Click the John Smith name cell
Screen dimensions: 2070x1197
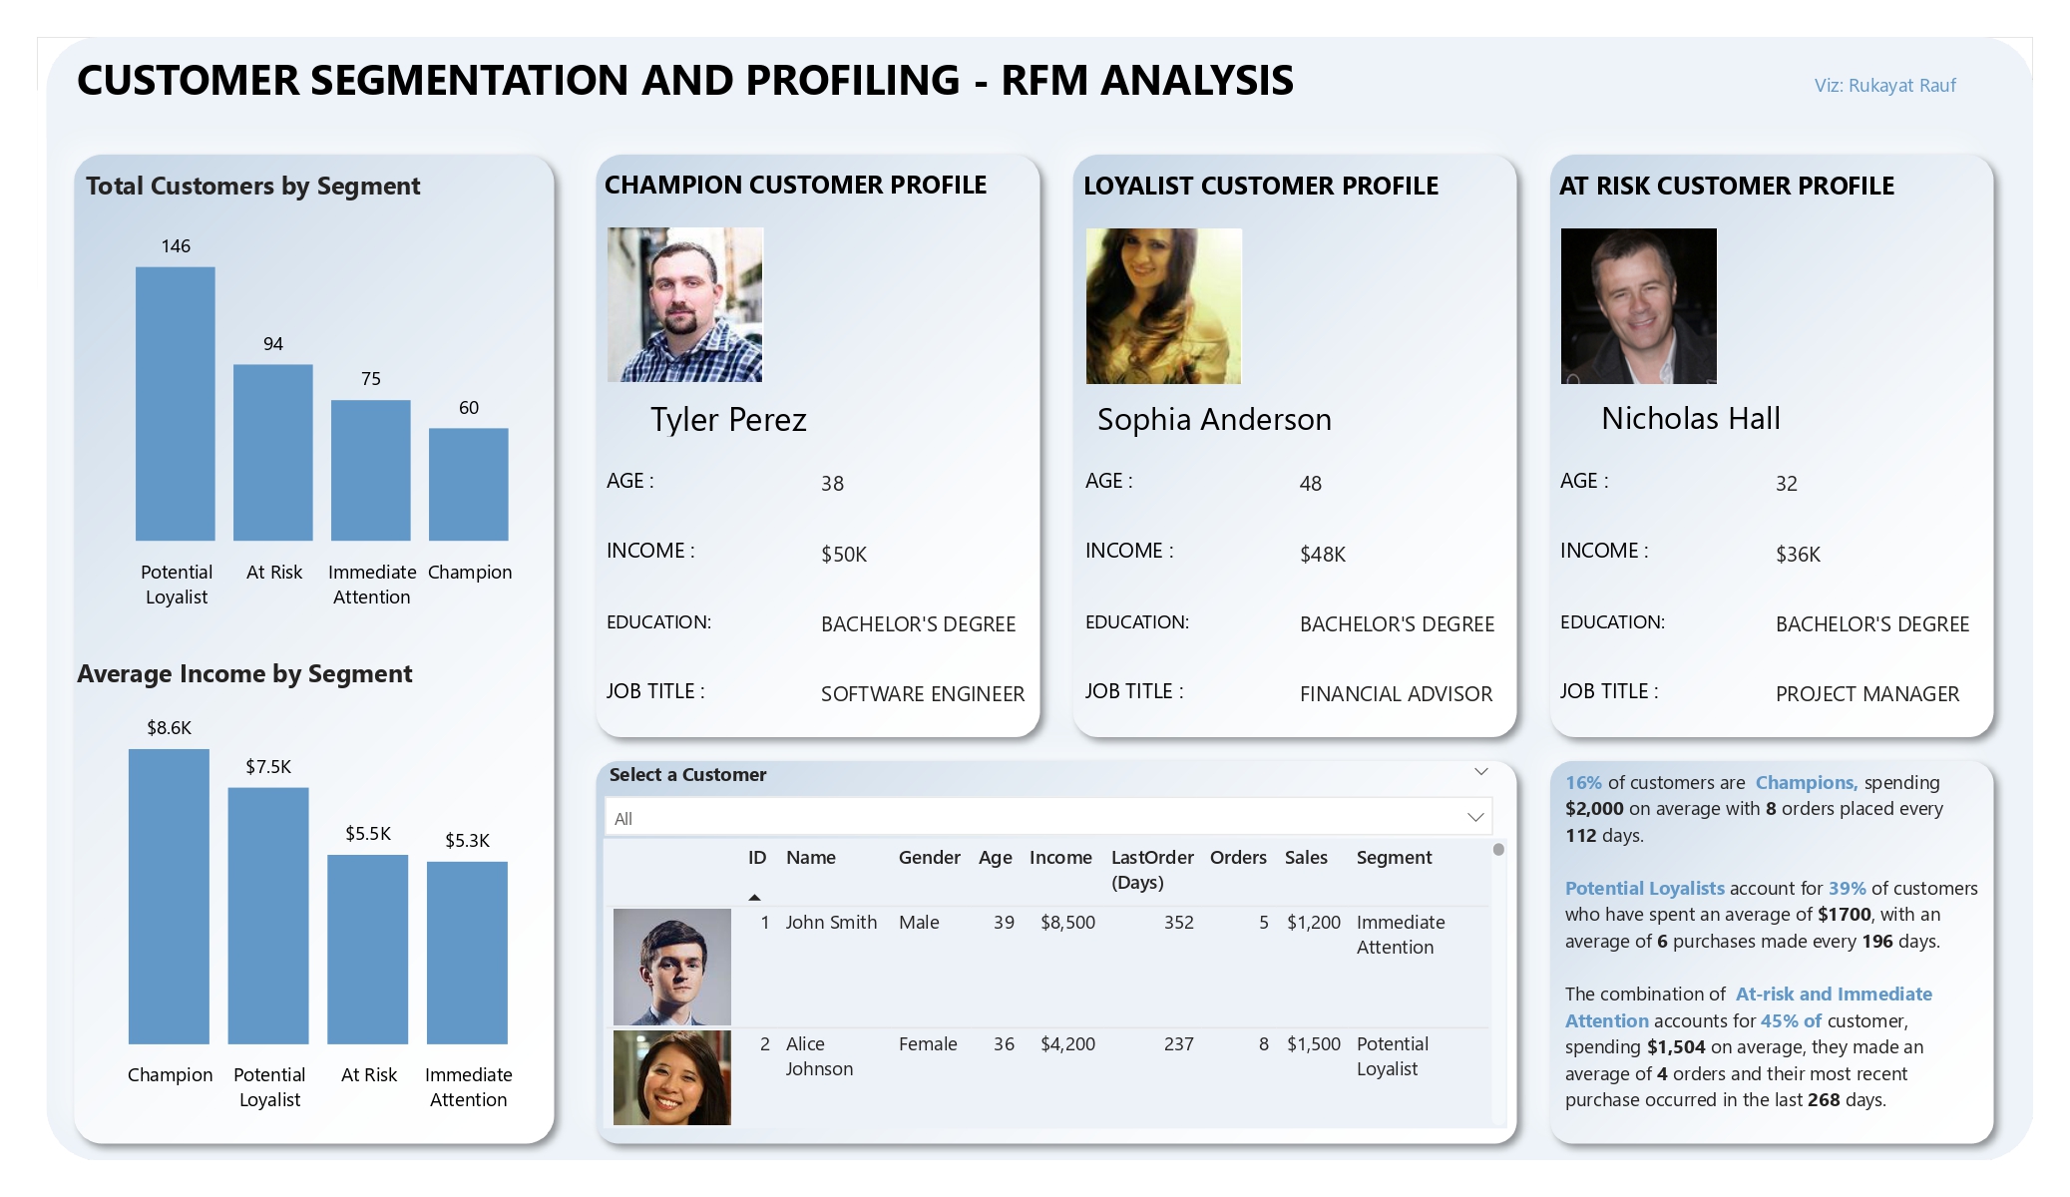[x=831, y=923]
